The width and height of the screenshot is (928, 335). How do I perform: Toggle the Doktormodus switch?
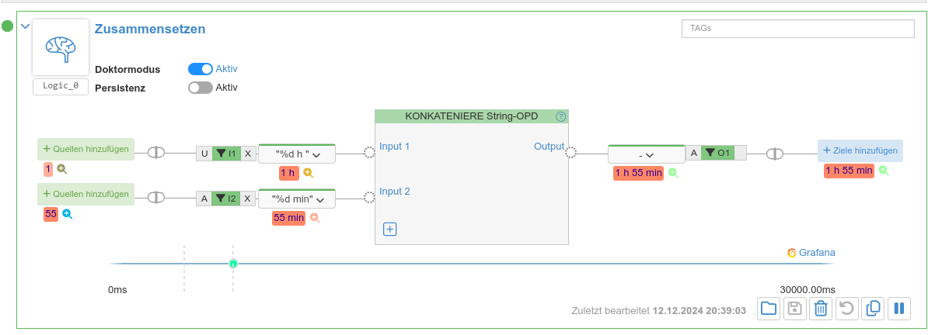pos(201,69)
